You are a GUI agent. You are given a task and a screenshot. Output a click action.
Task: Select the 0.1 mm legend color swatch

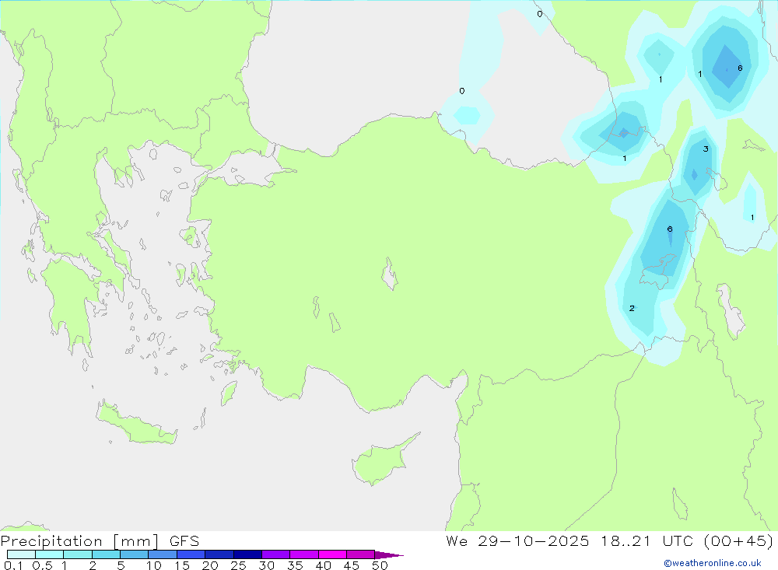coord(21,554)
